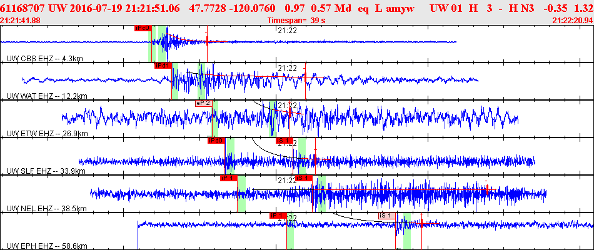Click the UW CBS EHZ -- 4.3km station label

click(x=45, y=59)
